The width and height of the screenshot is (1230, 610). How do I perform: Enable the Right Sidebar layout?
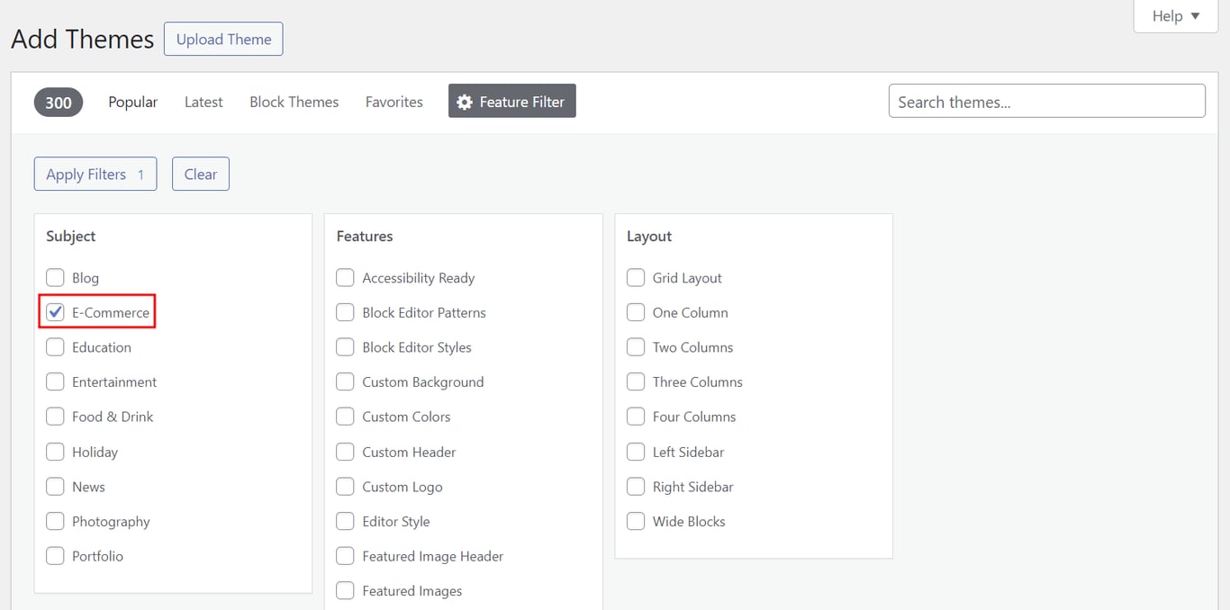636,486
